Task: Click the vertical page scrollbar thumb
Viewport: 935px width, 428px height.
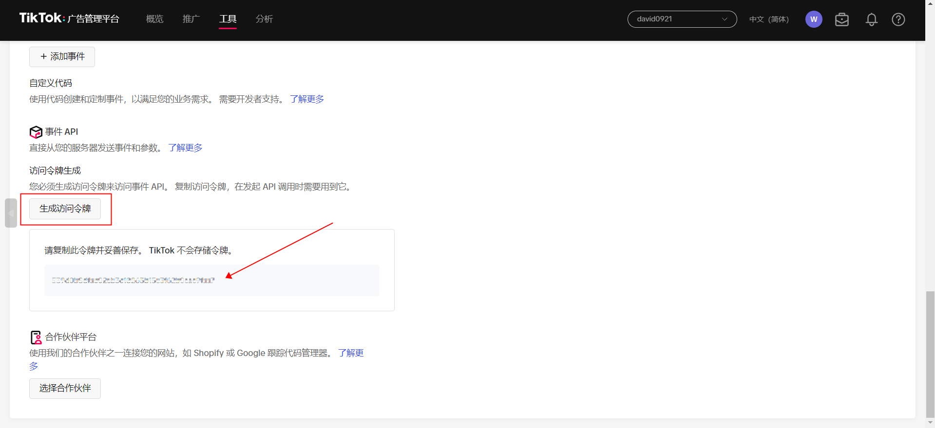Action: (x=930, y=354)
